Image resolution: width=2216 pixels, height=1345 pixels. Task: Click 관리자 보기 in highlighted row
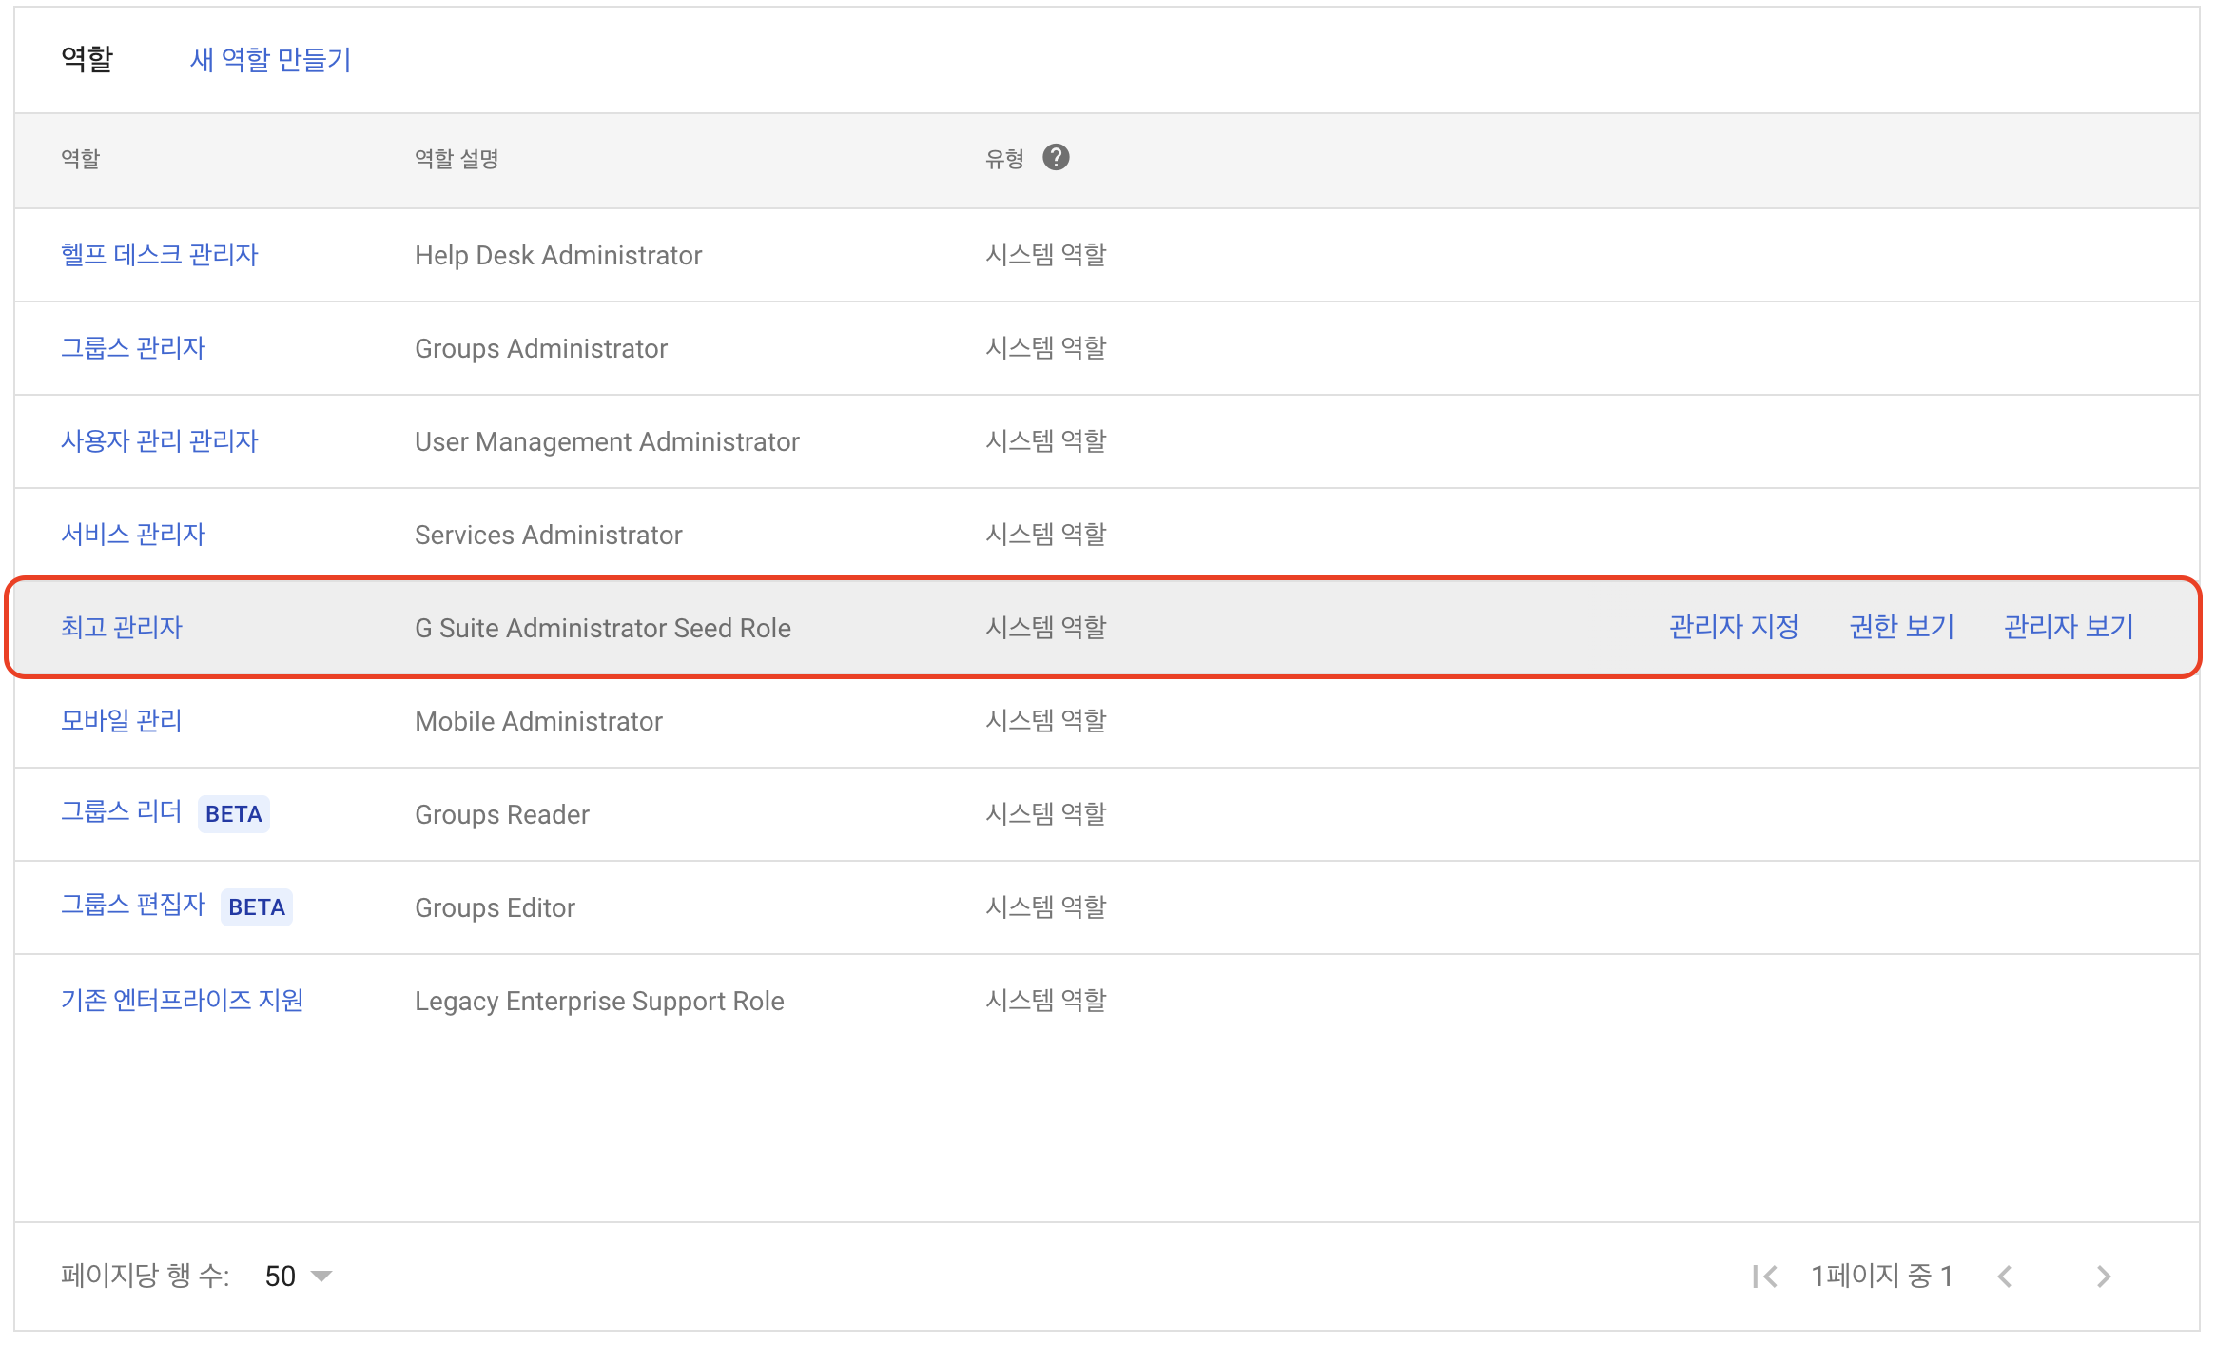coord(2068,627)
